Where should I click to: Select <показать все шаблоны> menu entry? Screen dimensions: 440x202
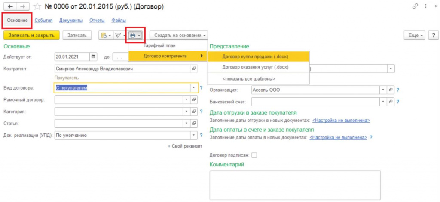click(258, 79)
